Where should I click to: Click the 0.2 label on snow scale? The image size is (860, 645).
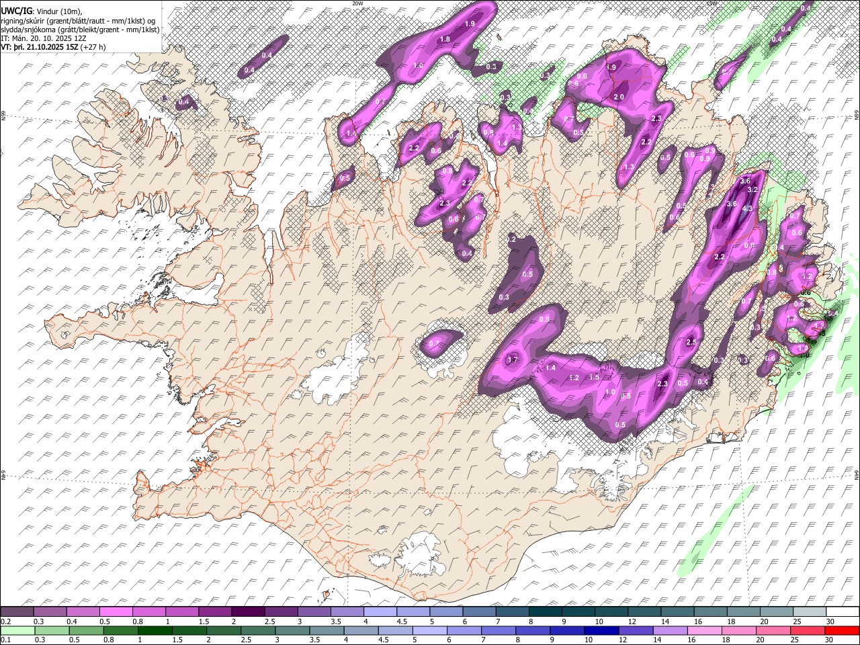click(5, 621)
